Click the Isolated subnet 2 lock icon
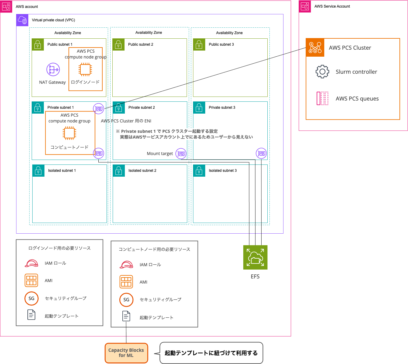408x364 pixels. point(119,171)
